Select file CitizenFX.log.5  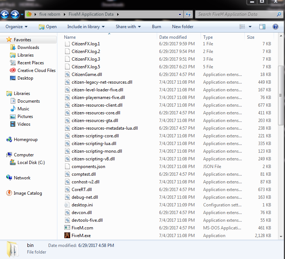85,67
